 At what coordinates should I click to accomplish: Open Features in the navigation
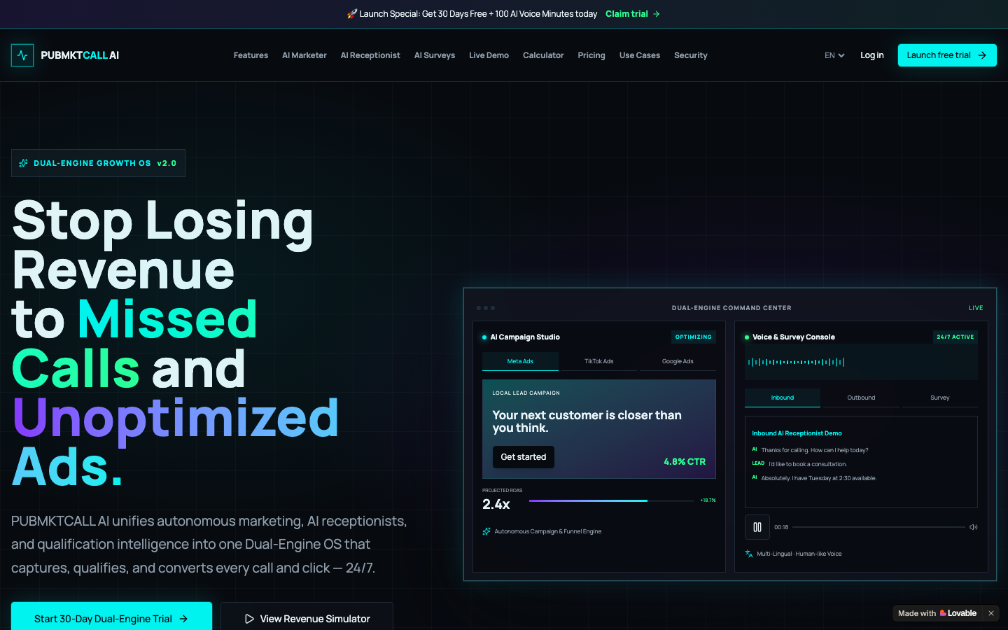251,55
